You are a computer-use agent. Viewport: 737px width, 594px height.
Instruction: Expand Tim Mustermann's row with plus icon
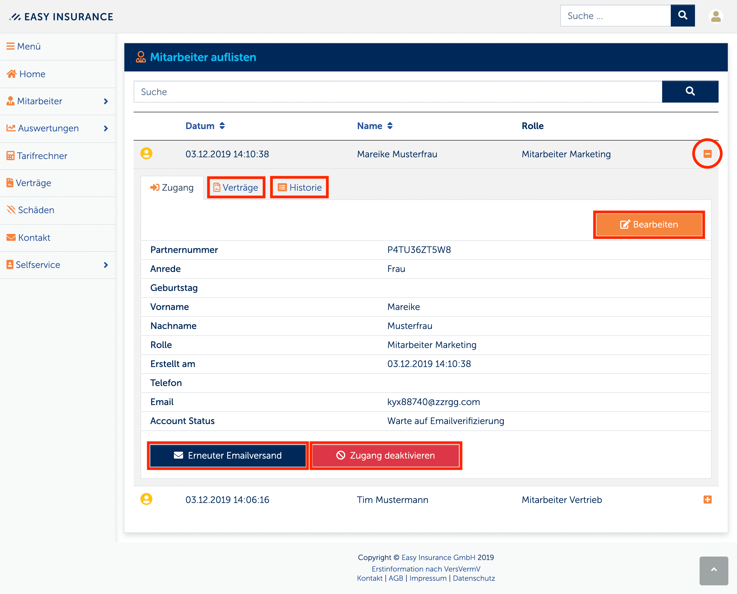coord(707,500)
